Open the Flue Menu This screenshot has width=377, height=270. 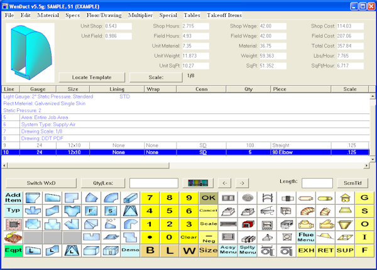(x=306, y=237)
